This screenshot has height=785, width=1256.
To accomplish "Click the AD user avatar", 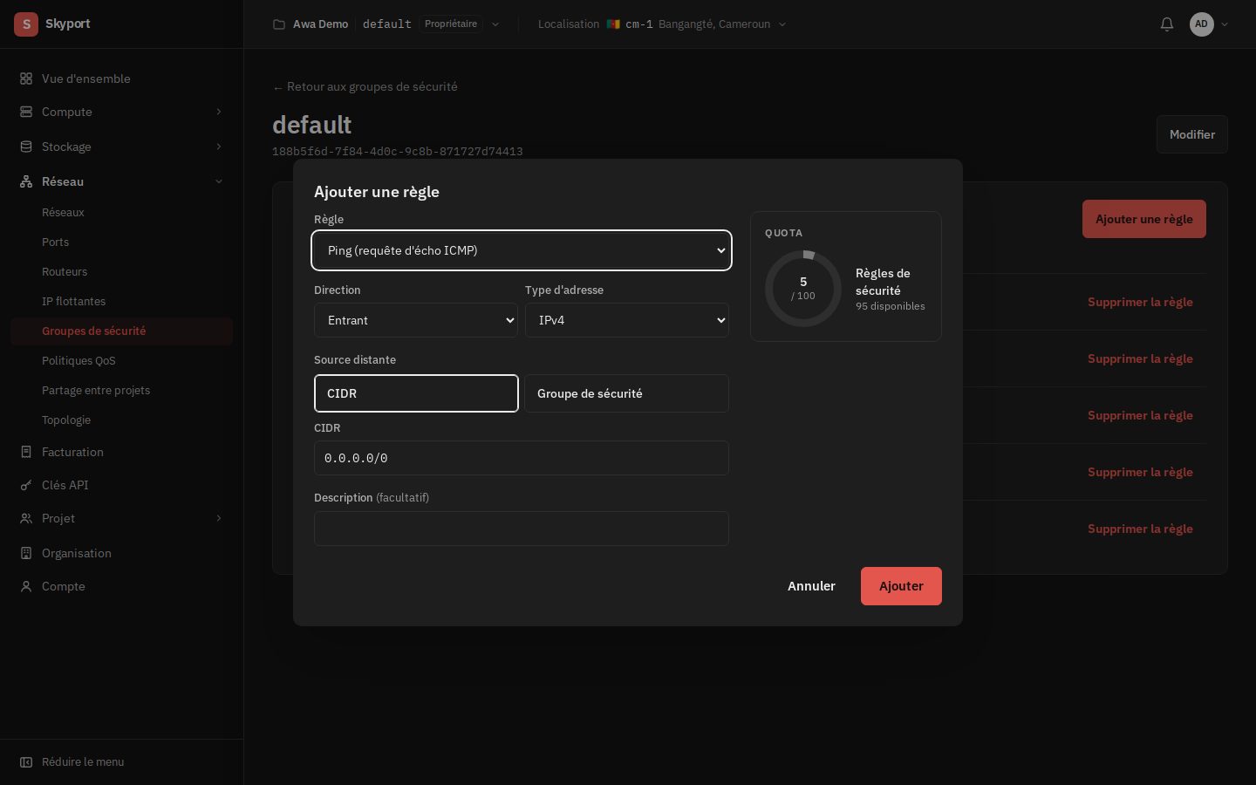I will click(1202, 24).
